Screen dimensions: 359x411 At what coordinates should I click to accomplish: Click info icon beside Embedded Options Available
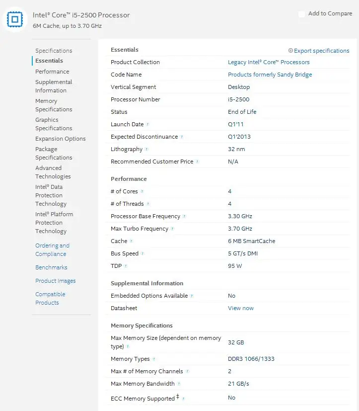coord(192,296)
